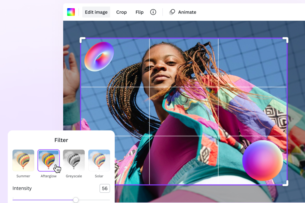Apply the Summer filter thumbnail
Viewport: 305px width, 203px height.
23,160
